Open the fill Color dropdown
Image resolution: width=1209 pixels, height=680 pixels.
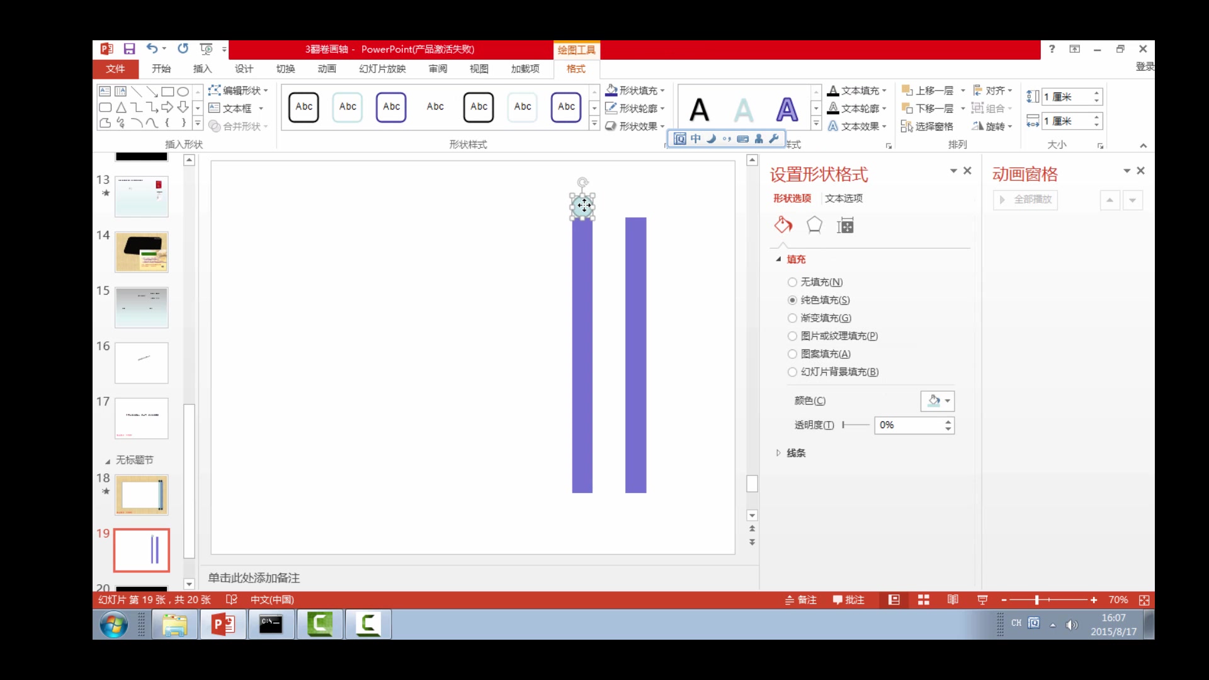click(938, 401)
